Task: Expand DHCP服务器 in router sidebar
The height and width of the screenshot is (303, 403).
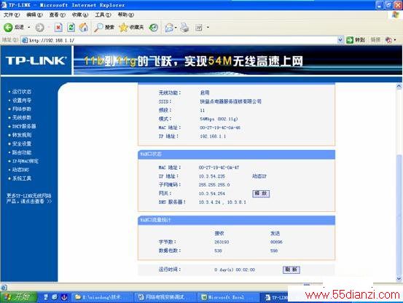Action: click(24, 126)
